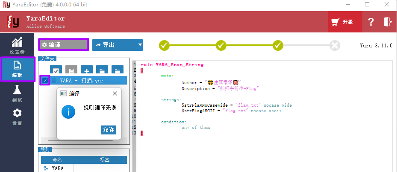Expand the 导出 export dropdown arrow
The image size is (397, 172).
click(140, 45)
